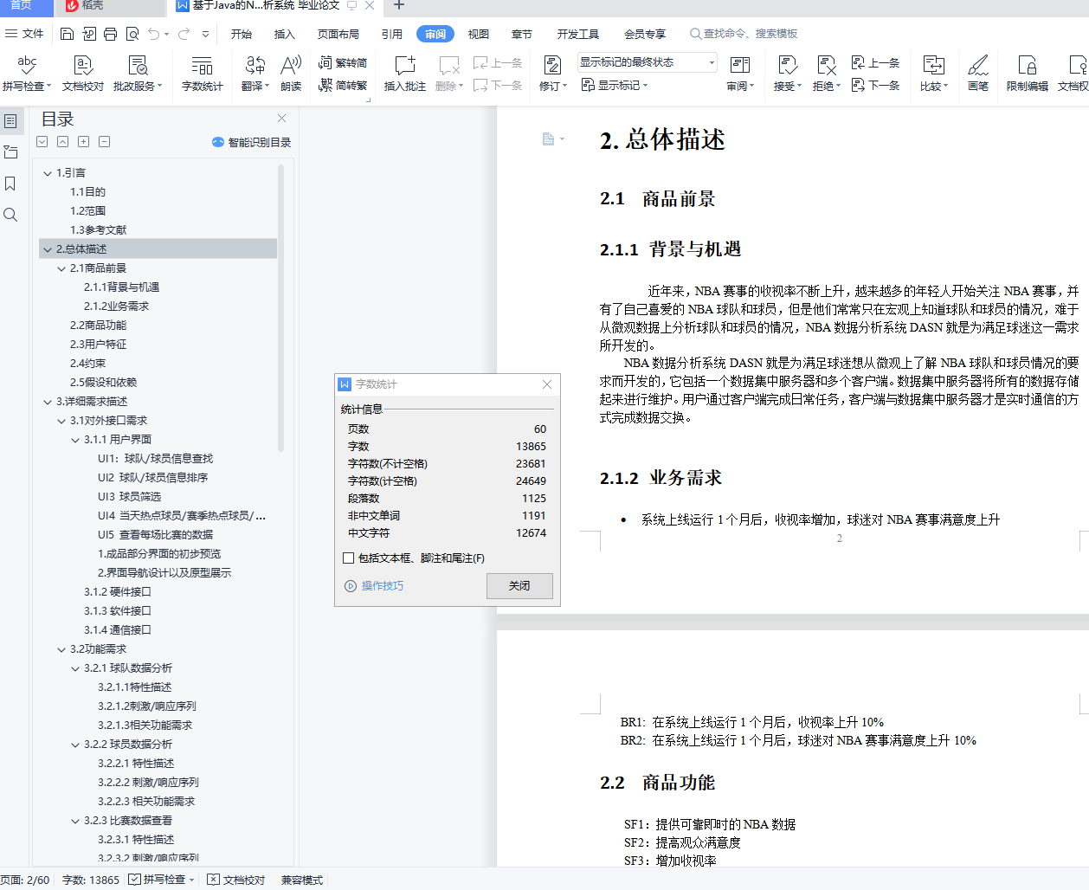Click the outline panel vertical scrollbar
This screenshot has height=890, width=1089.
280,307
